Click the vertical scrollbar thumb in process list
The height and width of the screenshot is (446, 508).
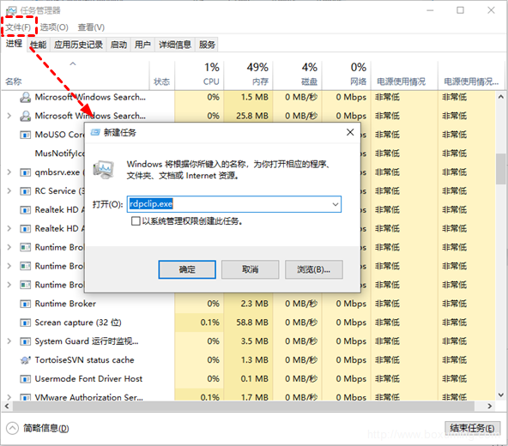pos(501,169)
